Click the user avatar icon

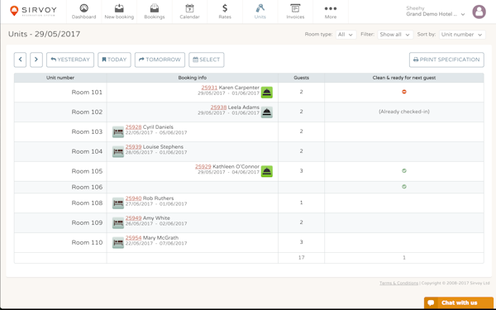pos(479,12)
